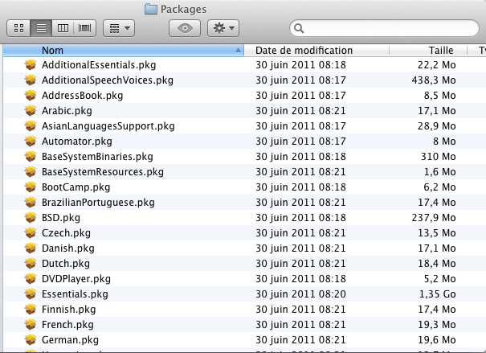Click the BSD.pkg file name
The height and width of the screenshot is (353, 486).
tap(61, 217)
